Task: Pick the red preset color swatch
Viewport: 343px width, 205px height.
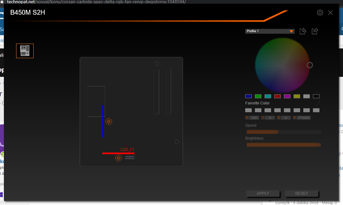Action: (277, 96)
